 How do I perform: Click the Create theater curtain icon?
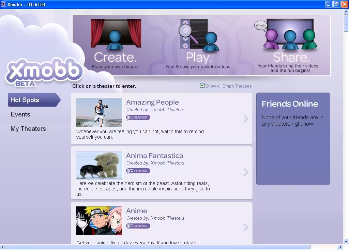(116, 34)
